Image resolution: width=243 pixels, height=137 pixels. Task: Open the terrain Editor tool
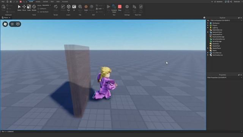pyautogui.click(x=56, y=8)
